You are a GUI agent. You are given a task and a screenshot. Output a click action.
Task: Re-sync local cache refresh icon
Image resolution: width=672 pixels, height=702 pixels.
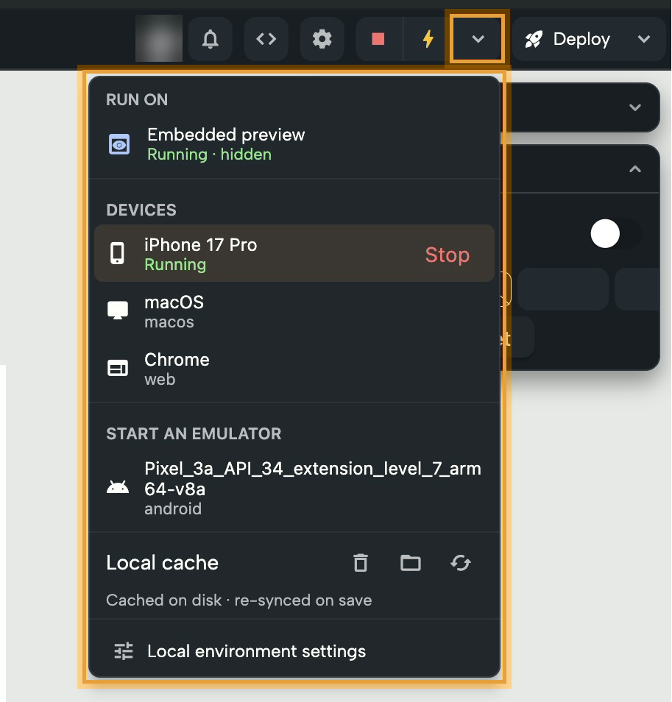pos(460,563)
